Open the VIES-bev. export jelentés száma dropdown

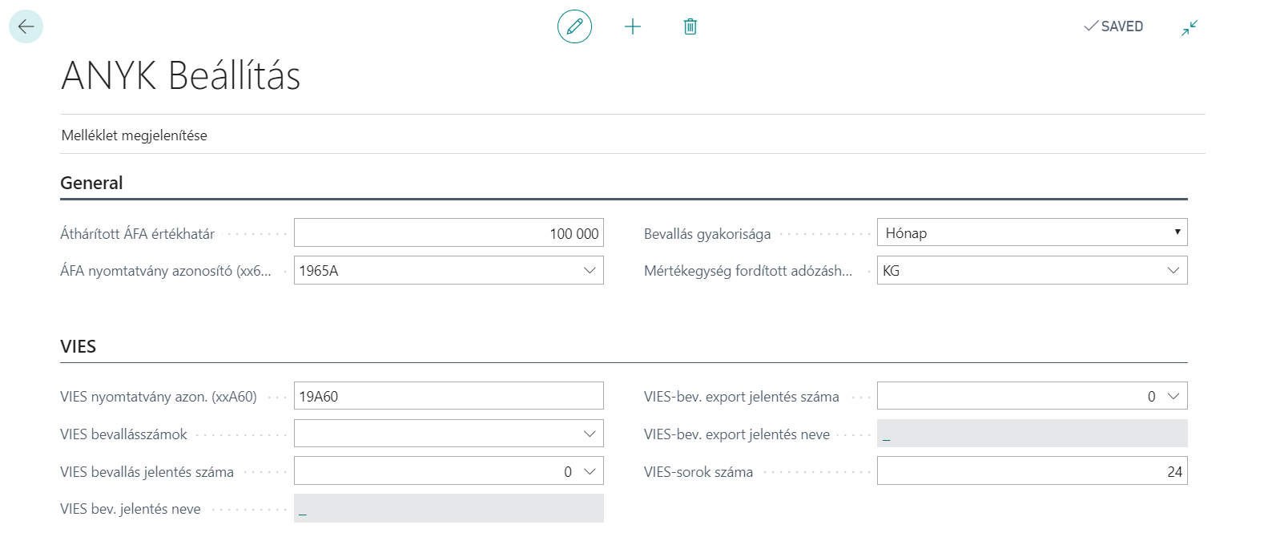tap(1173, 396)
